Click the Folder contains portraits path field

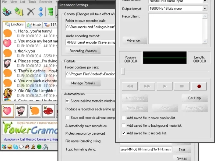click(x=90, y=74)
